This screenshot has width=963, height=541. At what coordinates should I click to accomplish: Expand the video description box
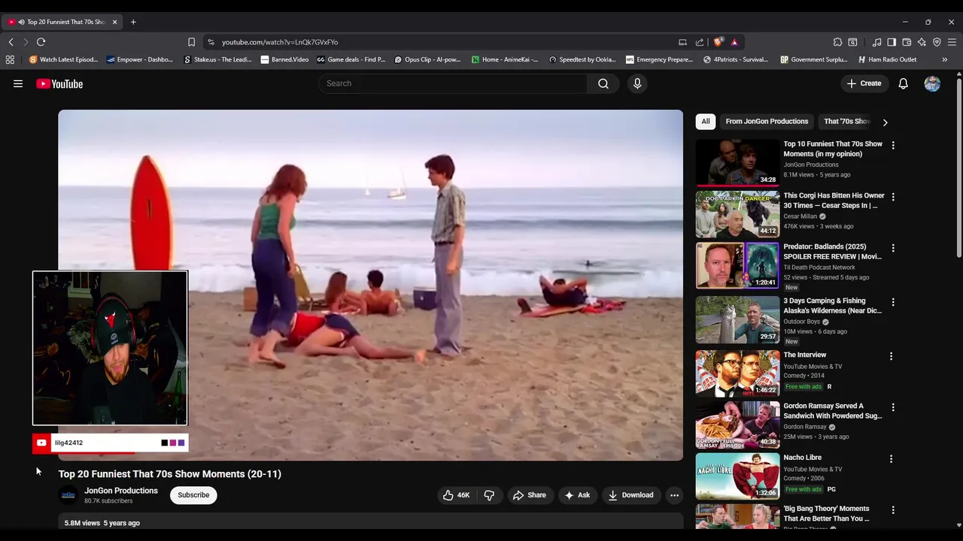point(370,523)
